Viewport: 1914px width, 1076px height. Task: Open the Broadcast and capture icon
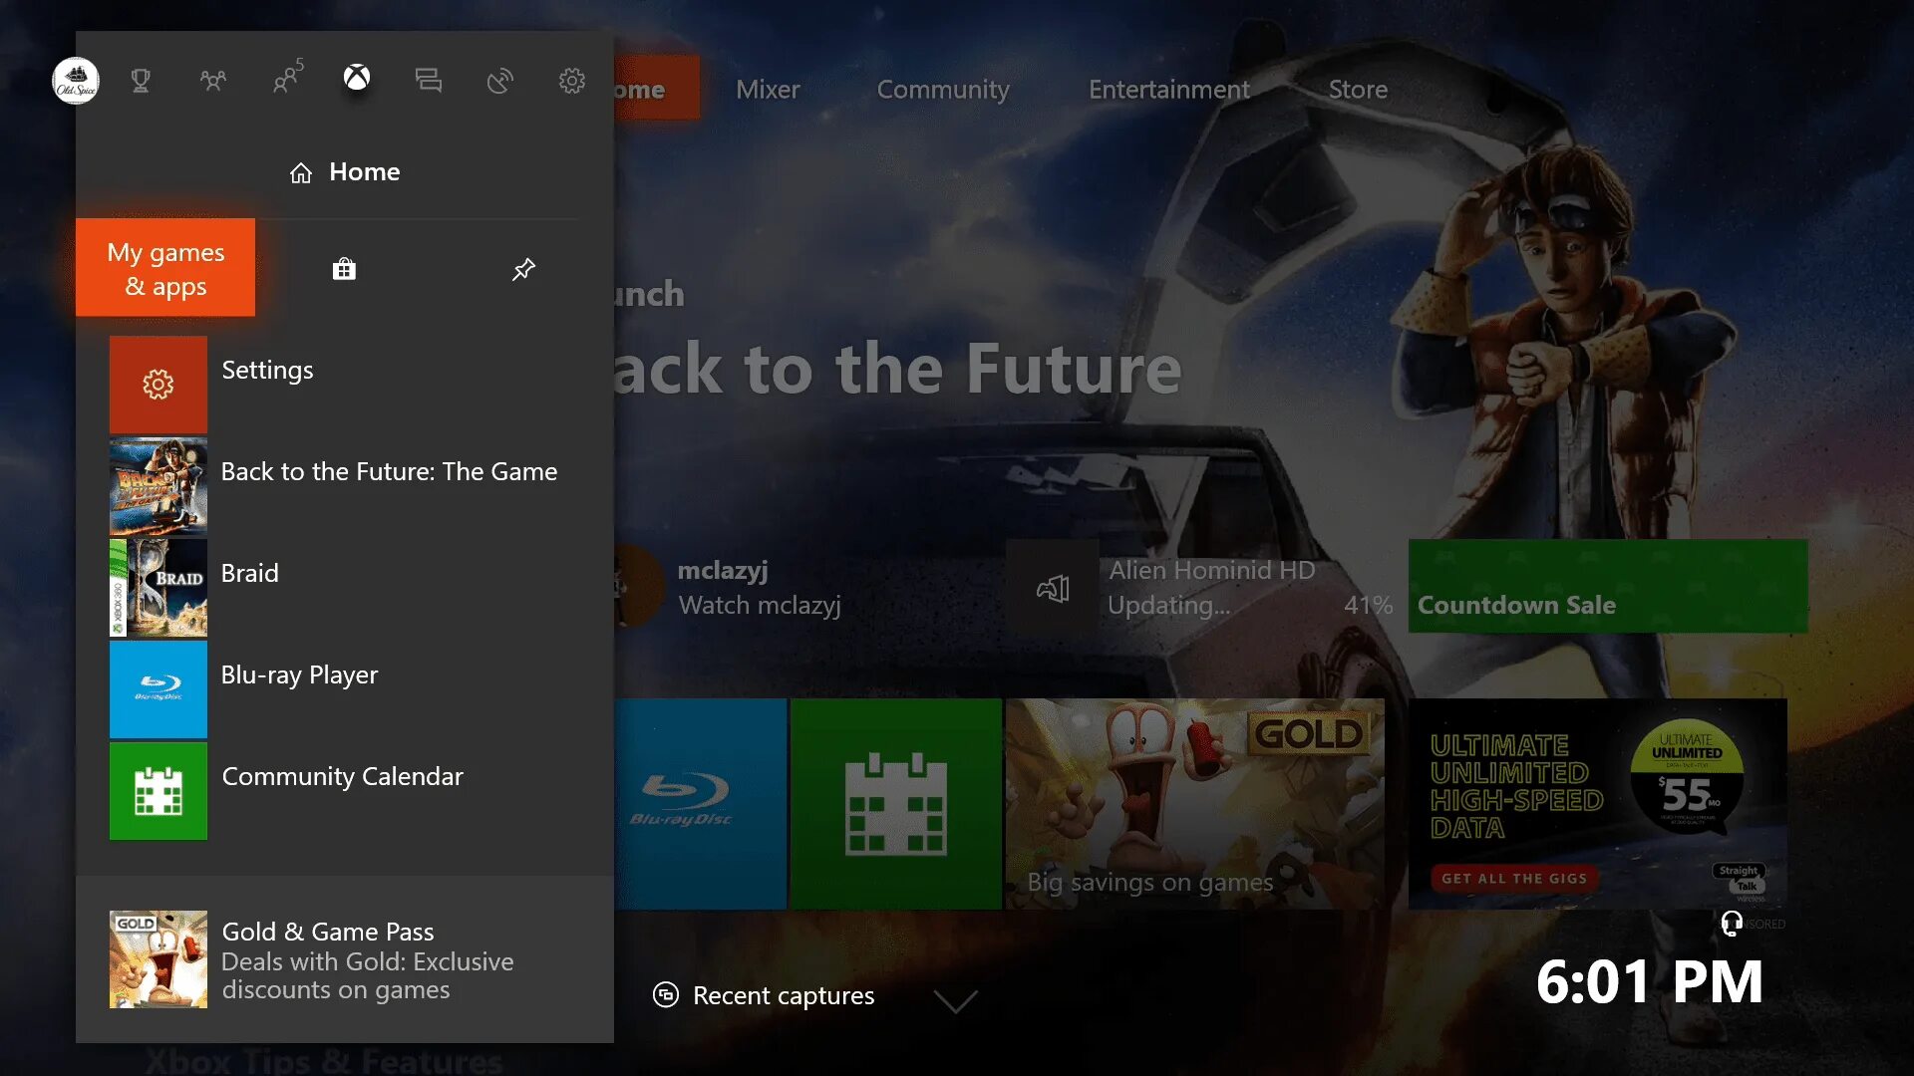click(499, 81)
